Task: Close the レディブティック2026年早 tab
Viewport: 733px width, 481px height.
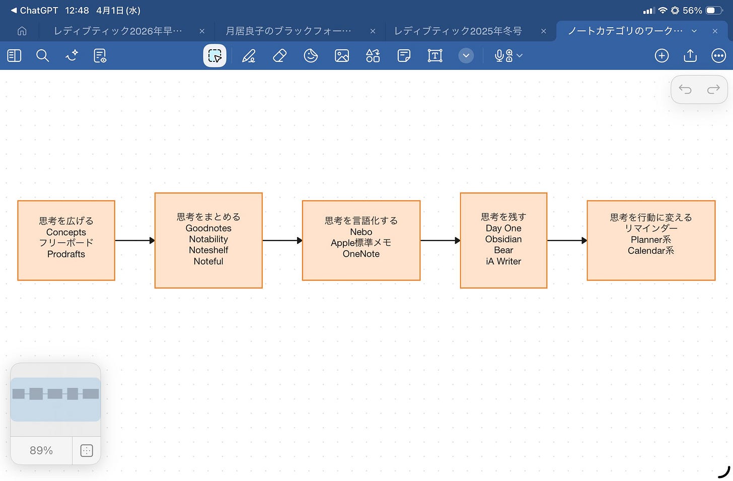Action: tap(202, 31)
